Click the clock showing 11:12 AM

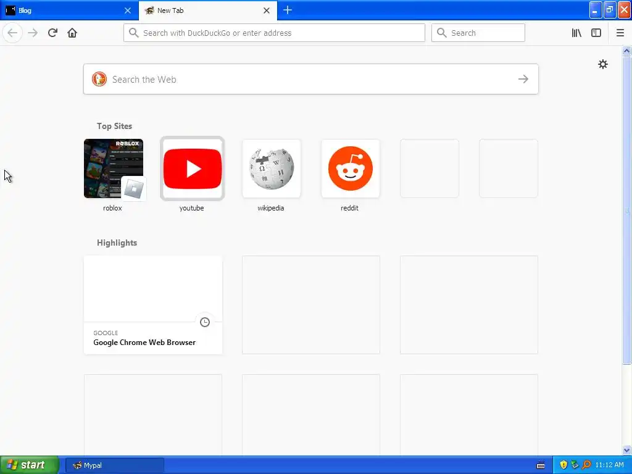[x=609, y=465]
